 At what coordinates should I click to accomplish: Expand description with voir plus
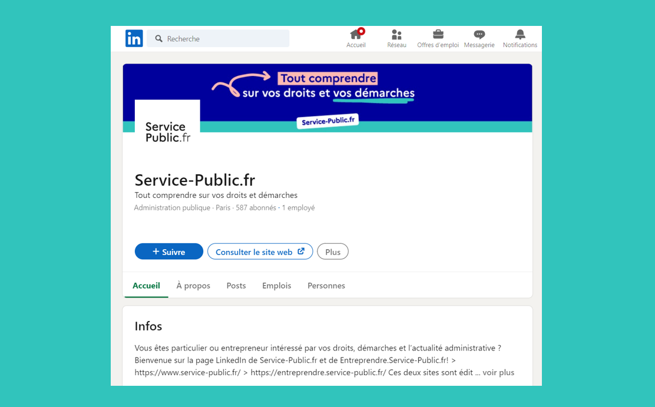click(x=498, y=372)
